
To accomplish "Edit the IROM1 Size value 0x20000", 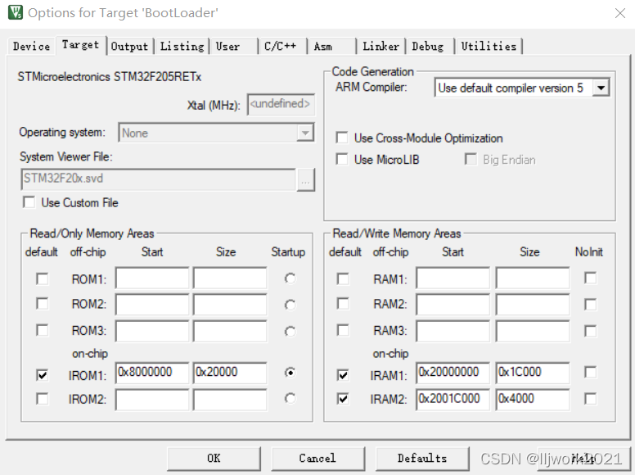I will [x=230, y=373].
